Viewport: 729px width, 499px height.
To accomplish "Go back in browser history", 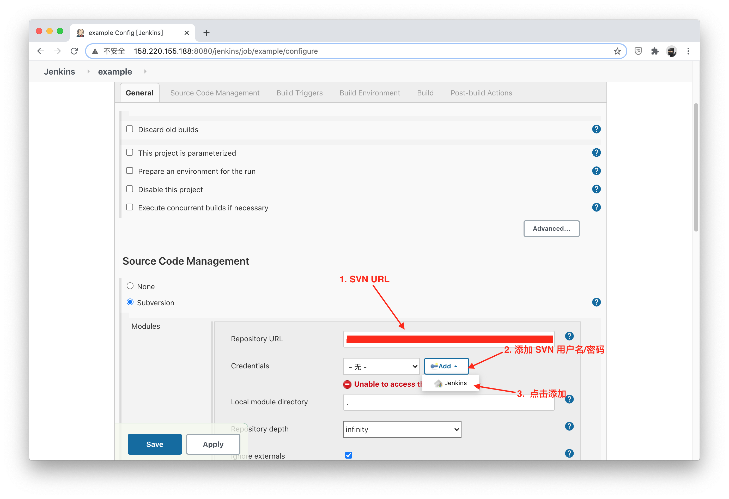I will click(40, 51).
